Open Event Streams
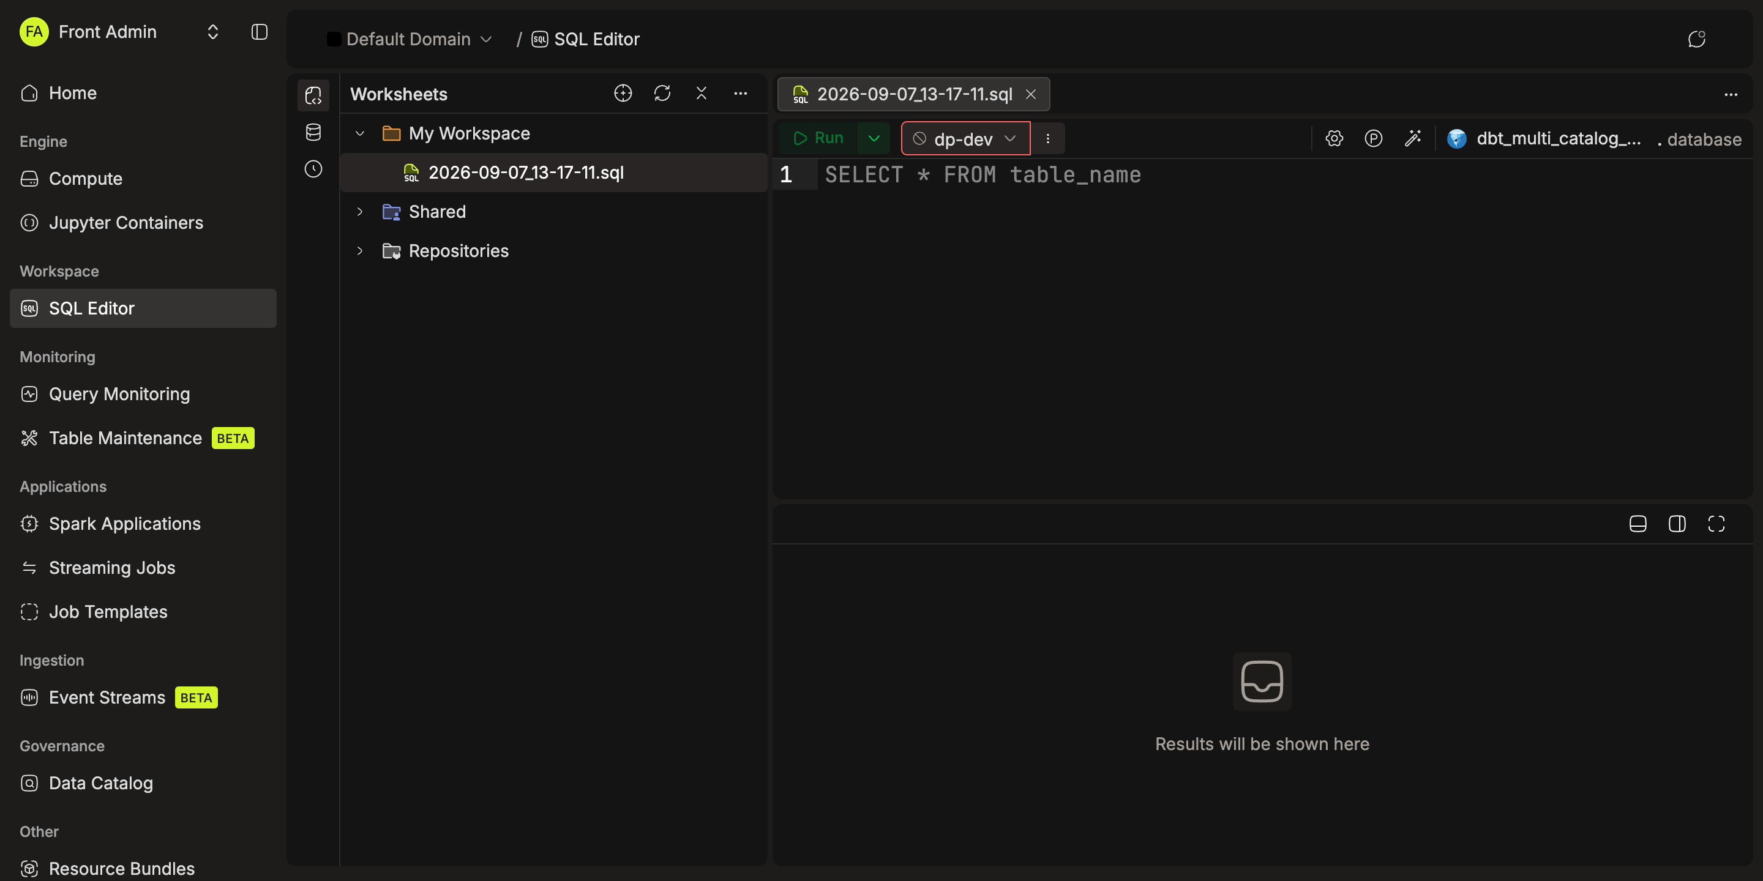This screenshot has height=881, width=1763. click(143, 697)
